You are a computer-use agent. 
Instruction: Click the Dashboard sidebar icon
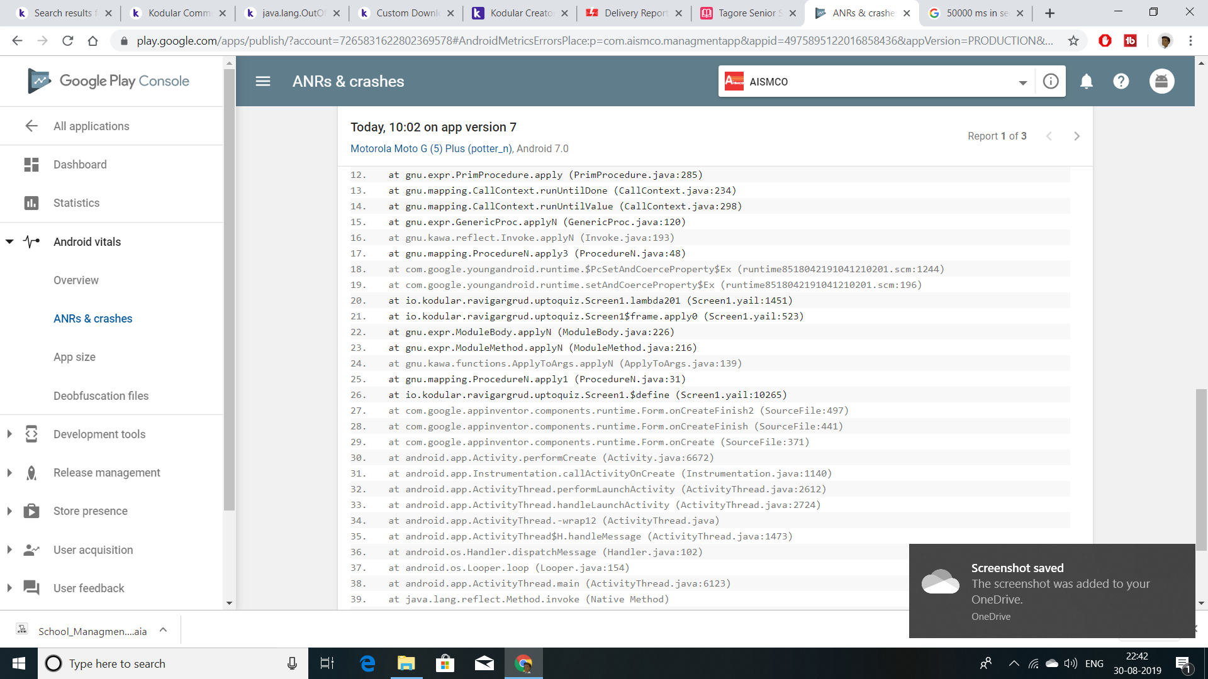click(x=31, y=165)
